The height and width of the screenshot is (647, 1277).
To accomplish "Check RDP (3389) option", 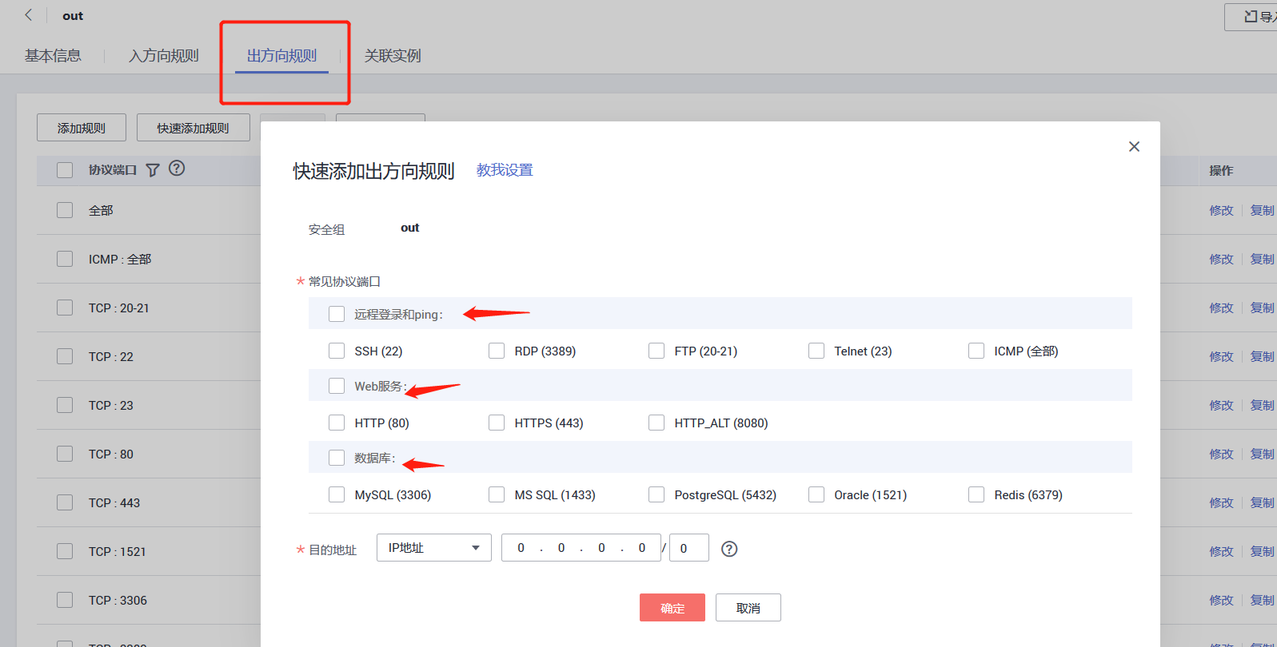I will click(x=497, y=351).
